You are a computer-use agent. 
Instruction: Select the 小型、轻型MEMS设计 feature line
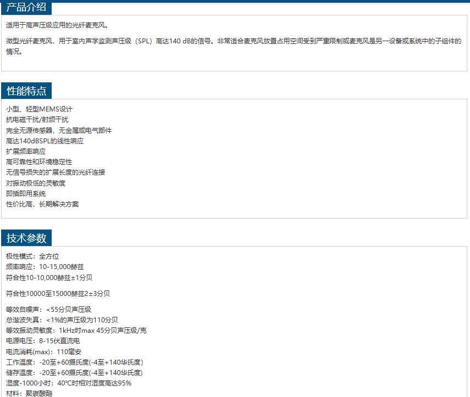[x=39, y=109]
